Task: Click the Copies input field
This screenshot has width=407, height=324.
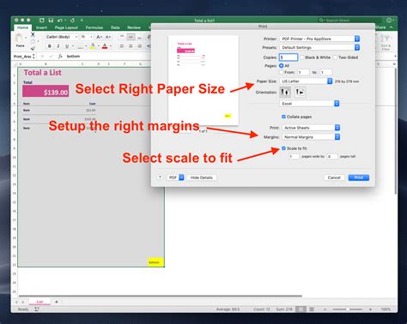Action: [289, 57]
